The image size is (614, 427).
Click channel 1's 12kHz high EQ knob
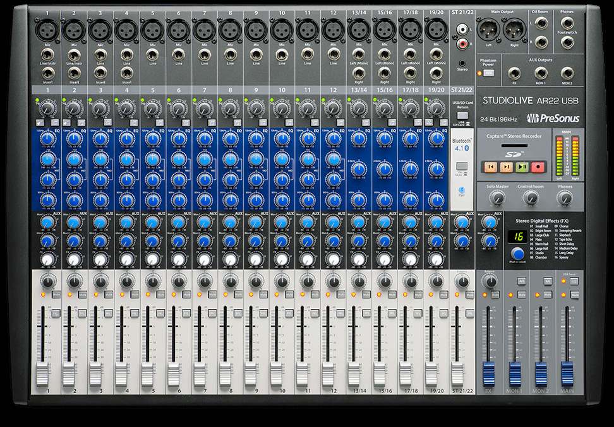[x=48, y=139]
